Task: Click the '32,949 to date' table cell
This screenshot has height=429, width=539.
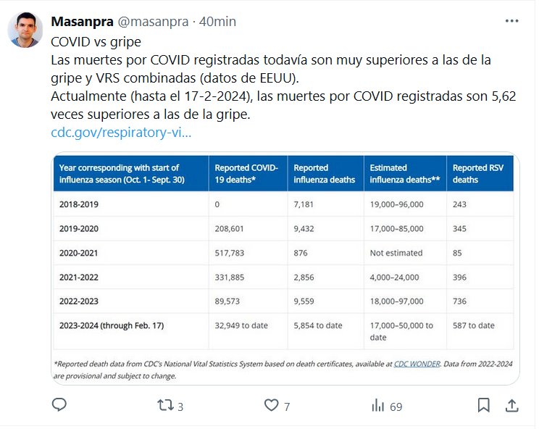Action: (x=241, y=325)
